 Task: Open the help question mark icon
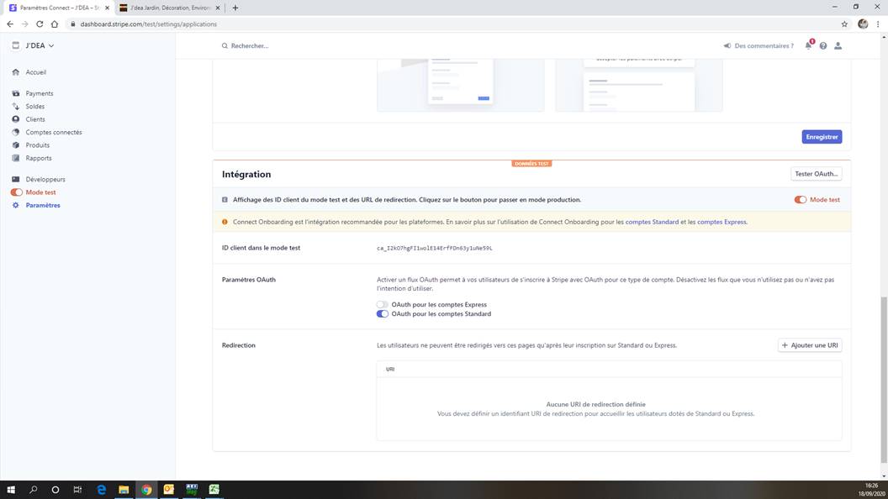tap(823, 46)
